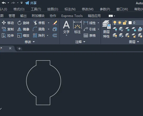Click Freeze layer snowflake icon
Image resolution: width=143 pixels, height=116 pixels.
[127, 29]
